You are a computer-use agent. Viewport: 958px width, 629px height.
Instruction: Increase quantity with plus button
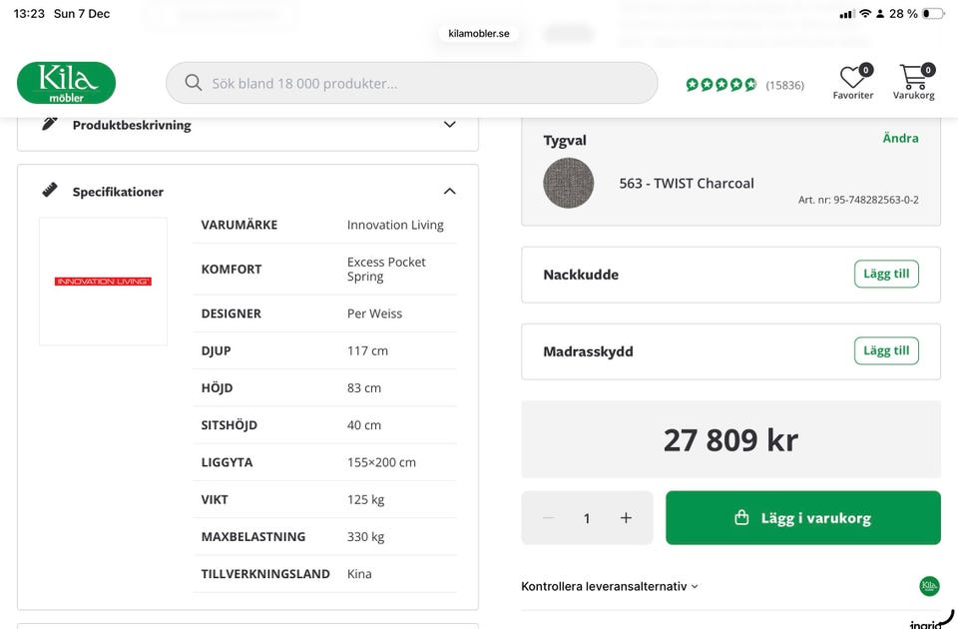(626, 518)
